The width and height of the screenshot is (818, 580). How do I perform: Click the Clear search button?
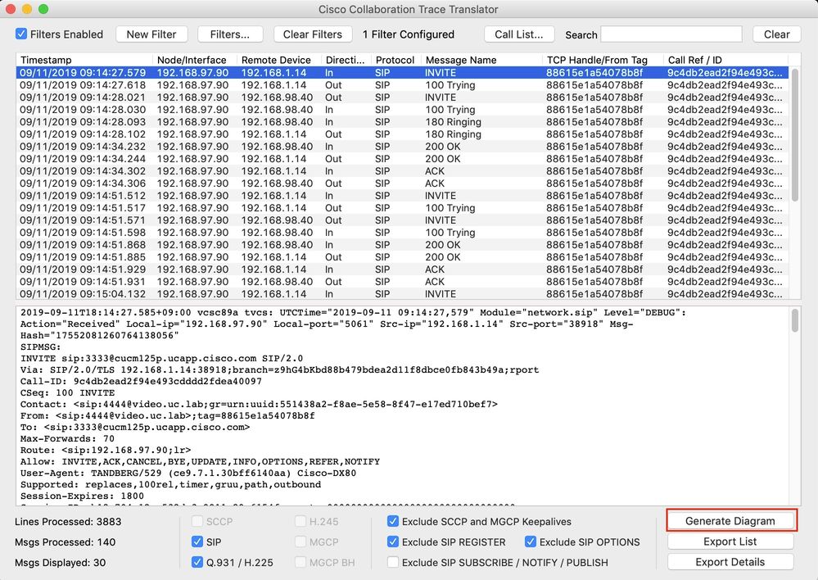click(x=777, y=34)
